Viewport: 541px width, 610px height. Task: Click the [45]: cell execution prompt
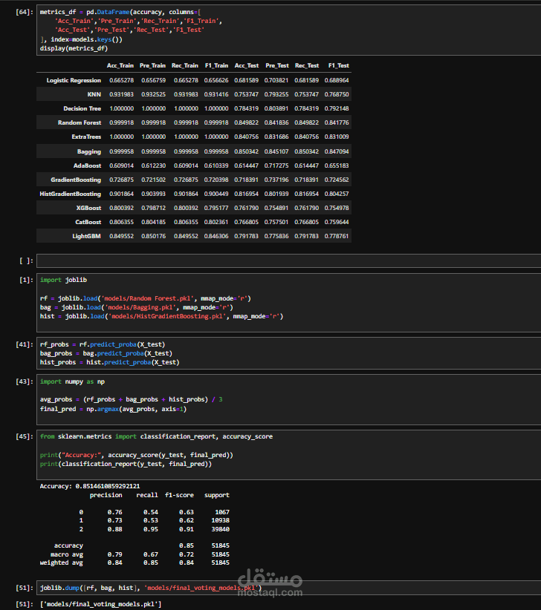pyautogui.click(x=25, y=436)
